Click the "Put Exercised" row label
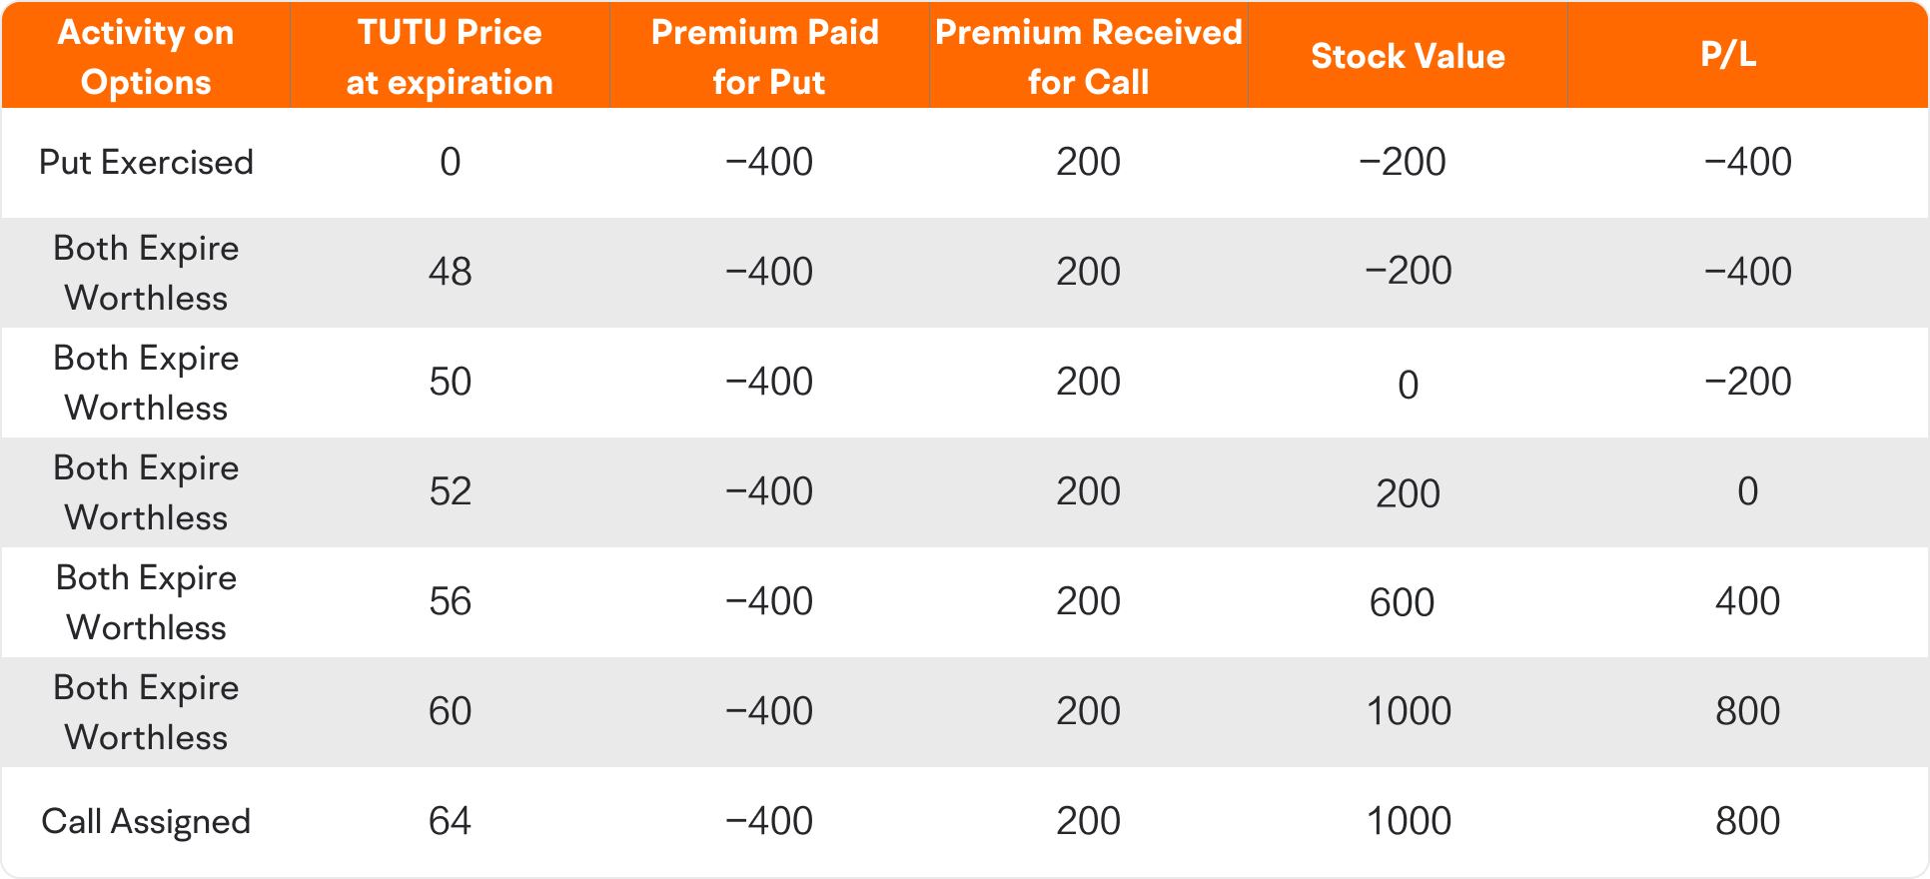This screenshot has height=879, width=1930. [x=146, y=162]
